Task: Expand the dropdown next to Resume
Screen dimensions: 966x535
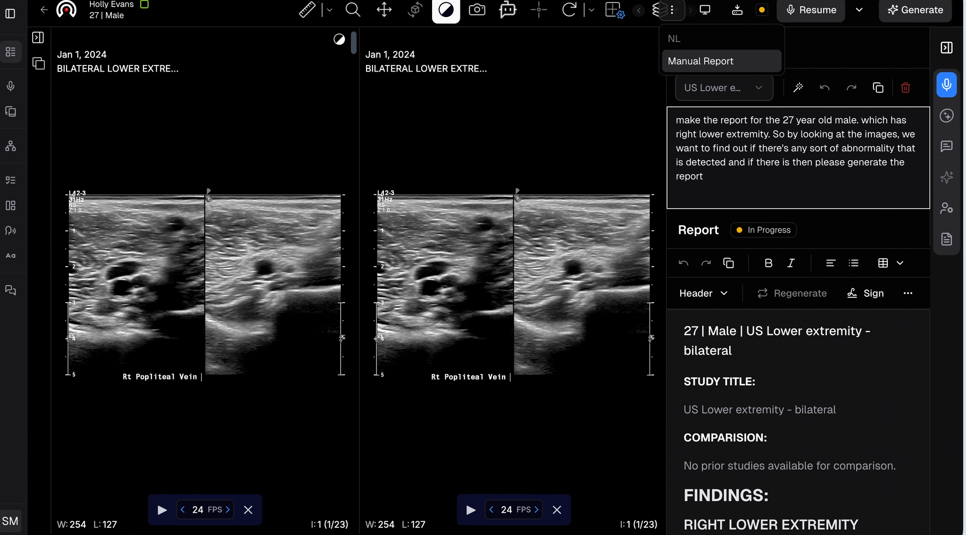Action: click(x=859, y=10)
